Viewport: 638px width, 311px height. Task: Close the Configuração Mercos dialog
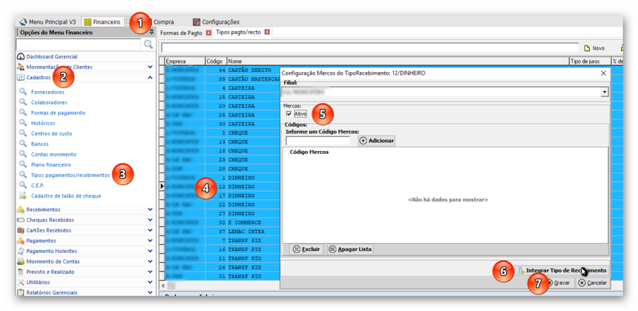pos(603,74)
